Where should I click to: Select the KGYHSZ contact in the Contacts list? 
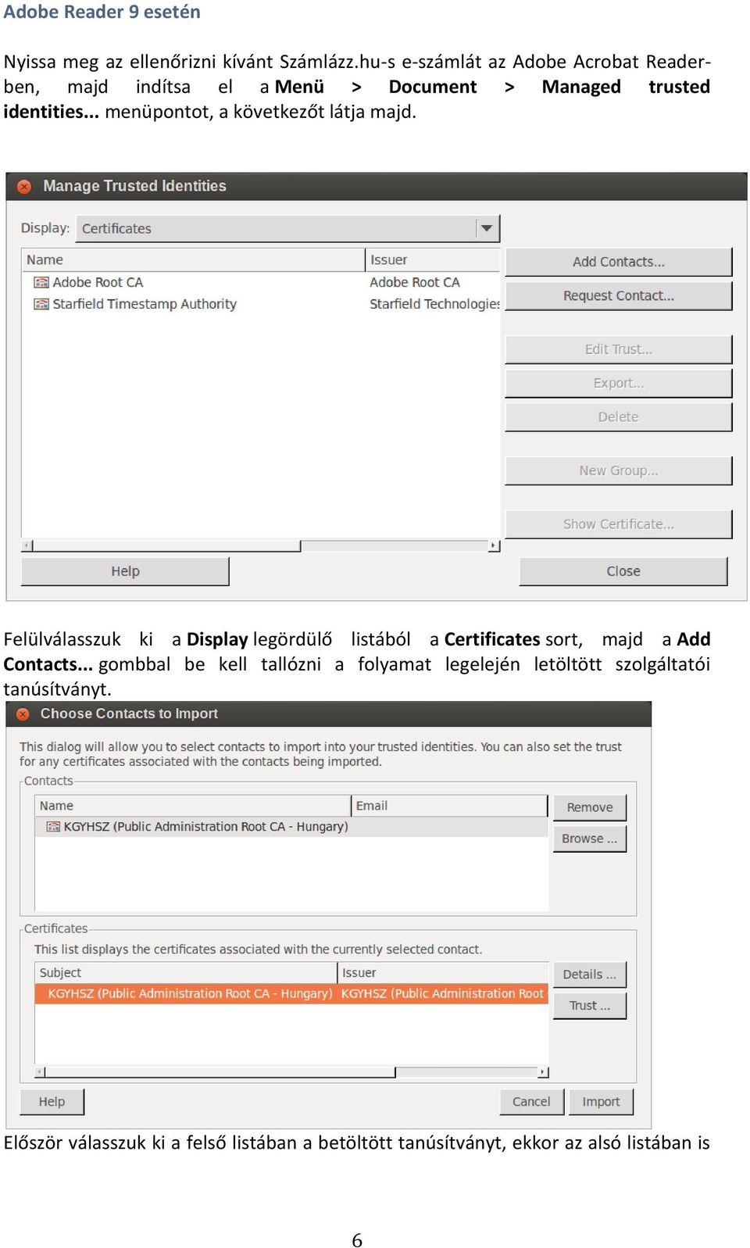pyautogui.click(x=291, y=827)
